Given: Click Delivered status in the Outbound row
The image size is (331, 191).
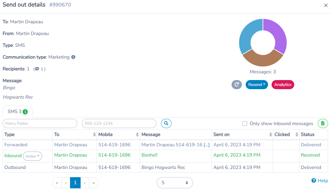Looking at the screenshot, I should (x=311, y=167).
